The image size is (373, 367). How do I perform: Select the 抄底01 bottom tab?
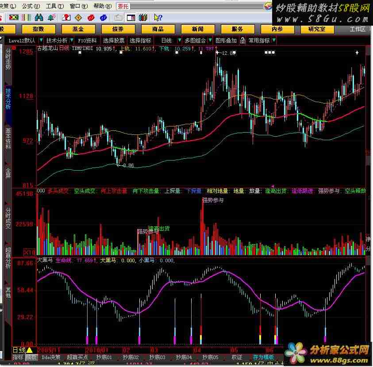[104, 357]
